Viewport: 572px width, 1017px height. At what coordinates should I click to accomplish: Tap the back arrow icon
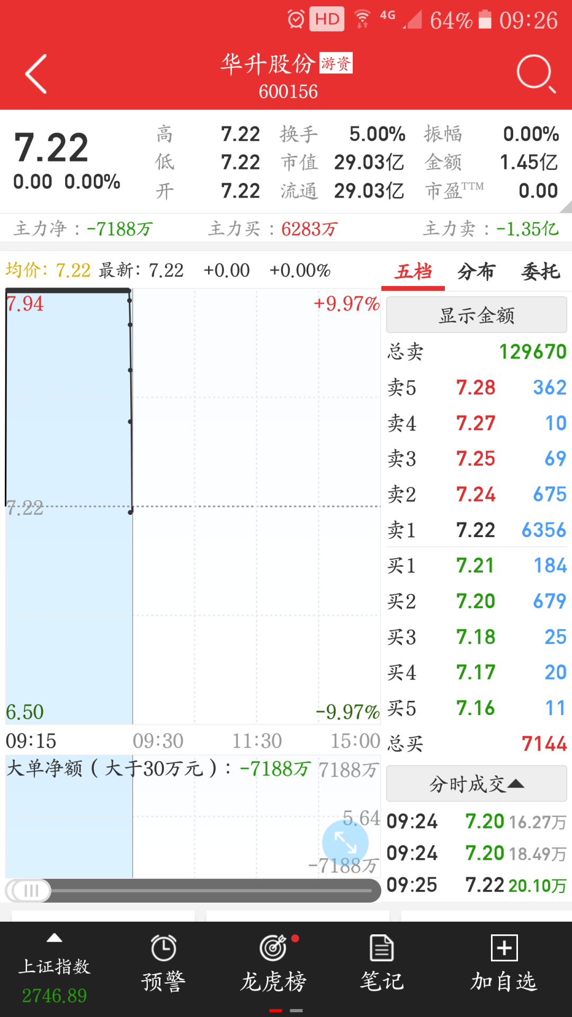36,74
